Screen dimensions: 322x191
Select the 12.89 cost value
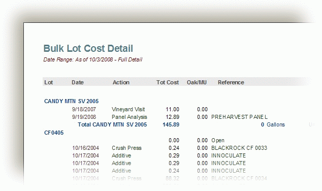pos(173,117)
